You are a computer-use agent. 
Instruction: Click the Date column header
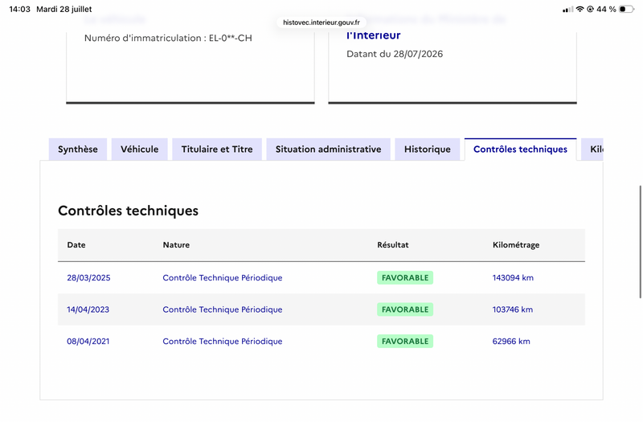tap(76, 245)
